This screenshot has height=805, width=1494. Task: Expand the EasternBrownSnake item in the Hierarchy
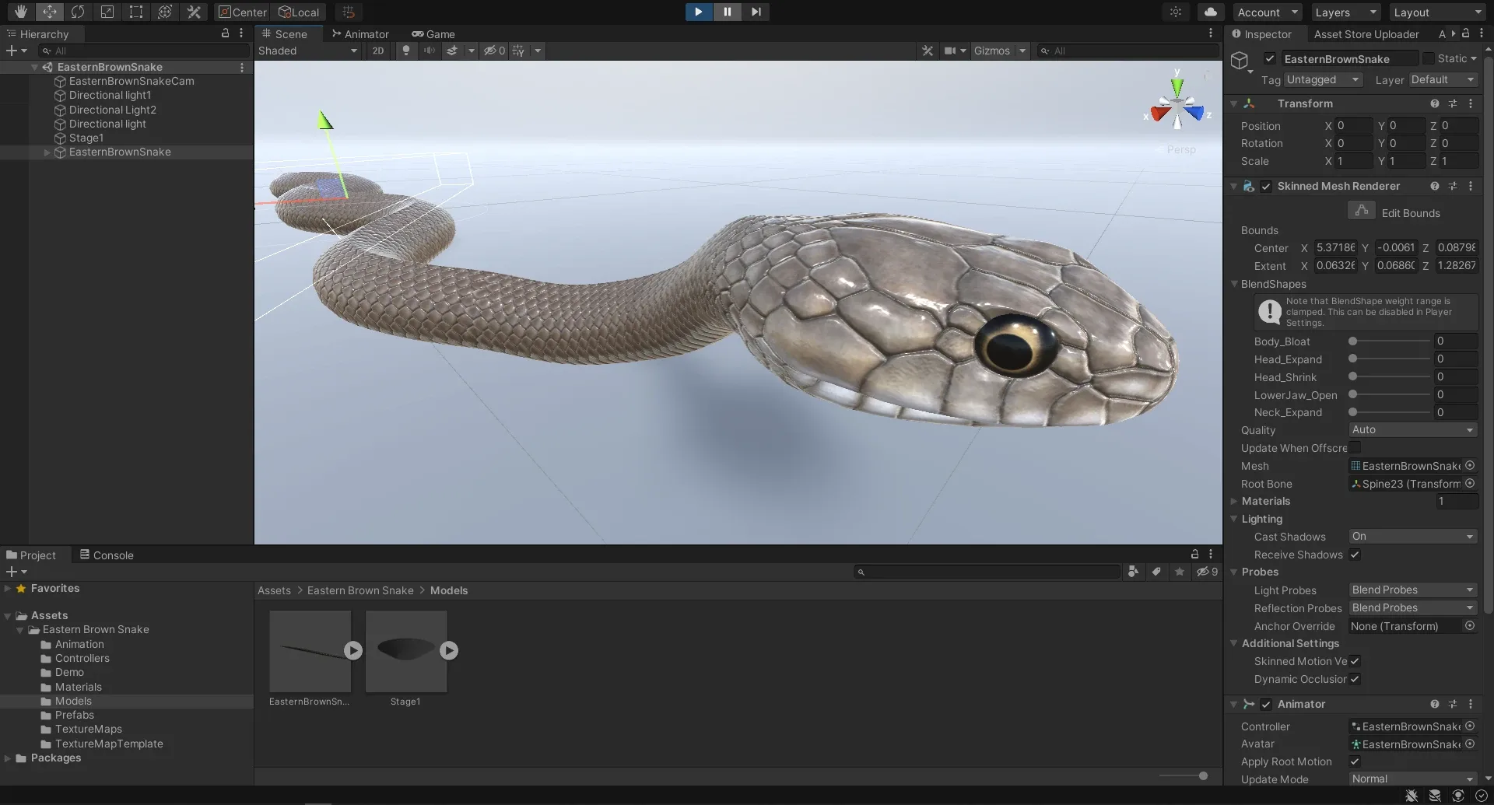click(47, 152)
